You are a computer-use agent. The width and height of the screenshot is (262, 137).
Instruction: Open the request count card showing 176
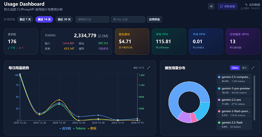pos(21,41)
